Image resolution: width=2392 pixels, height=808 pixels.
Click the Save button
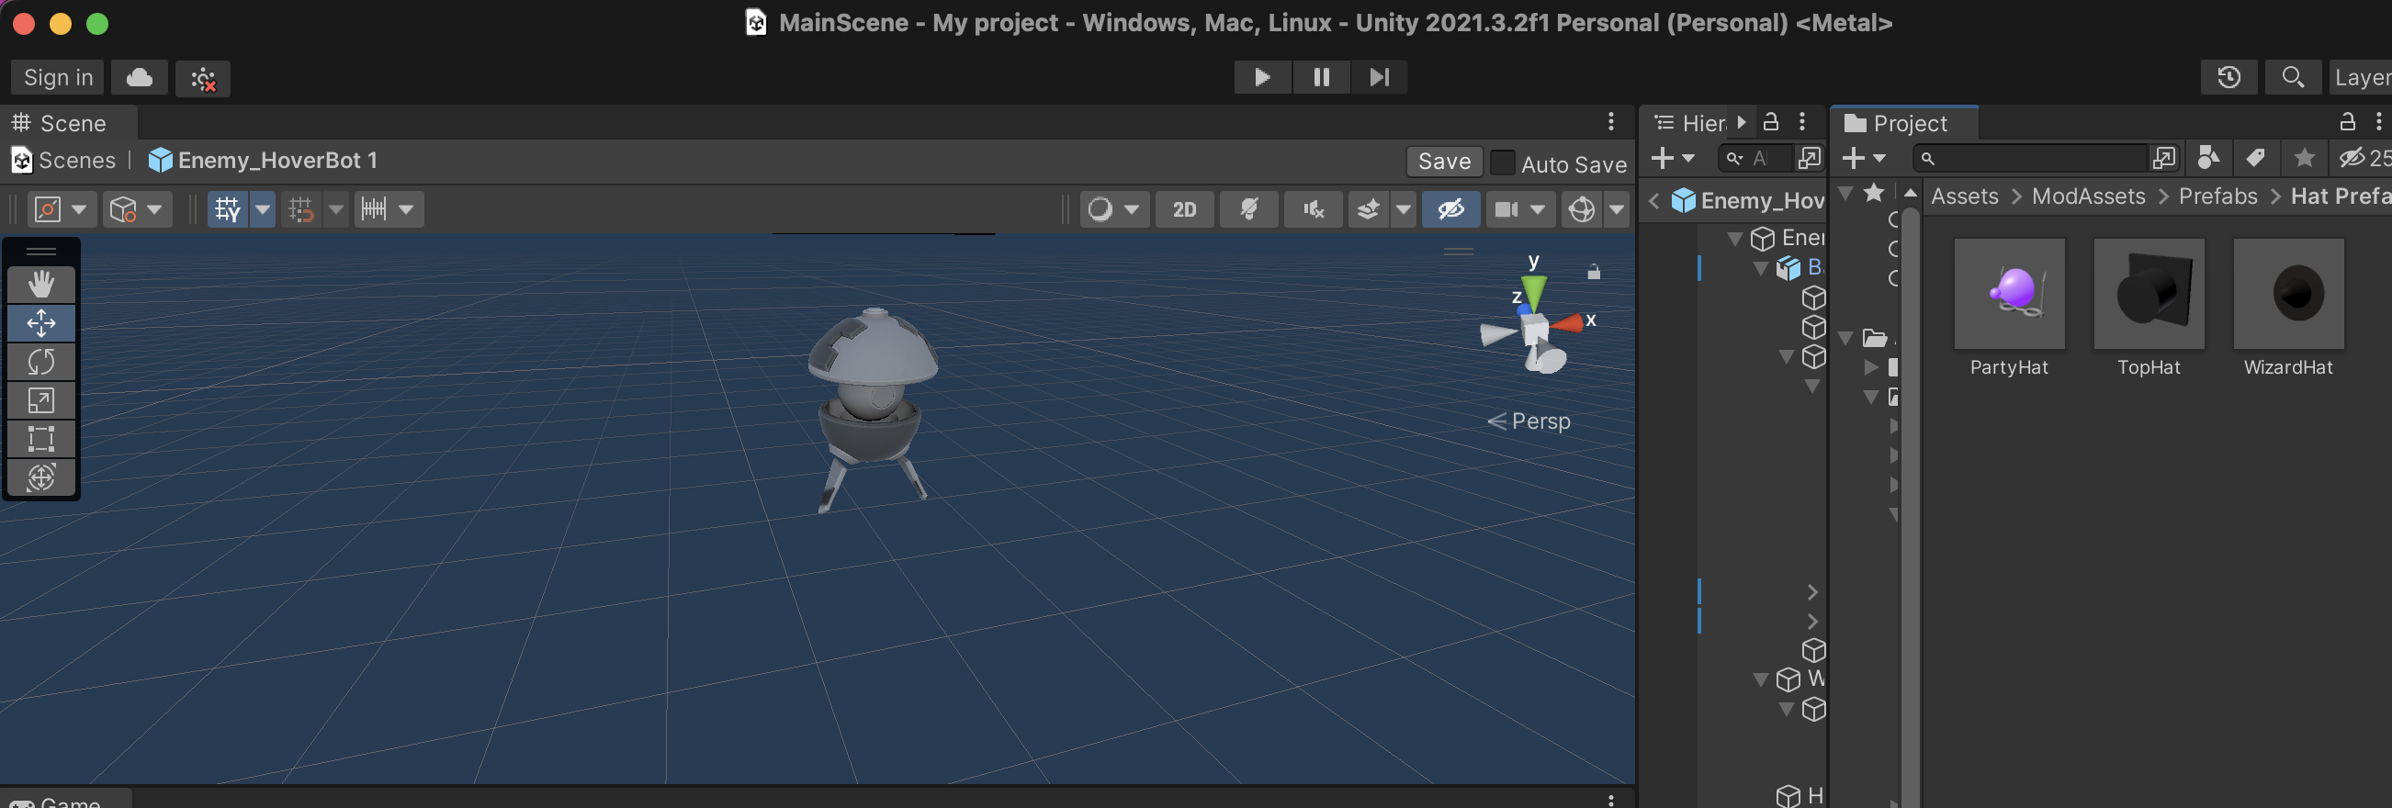(1444, 163)
